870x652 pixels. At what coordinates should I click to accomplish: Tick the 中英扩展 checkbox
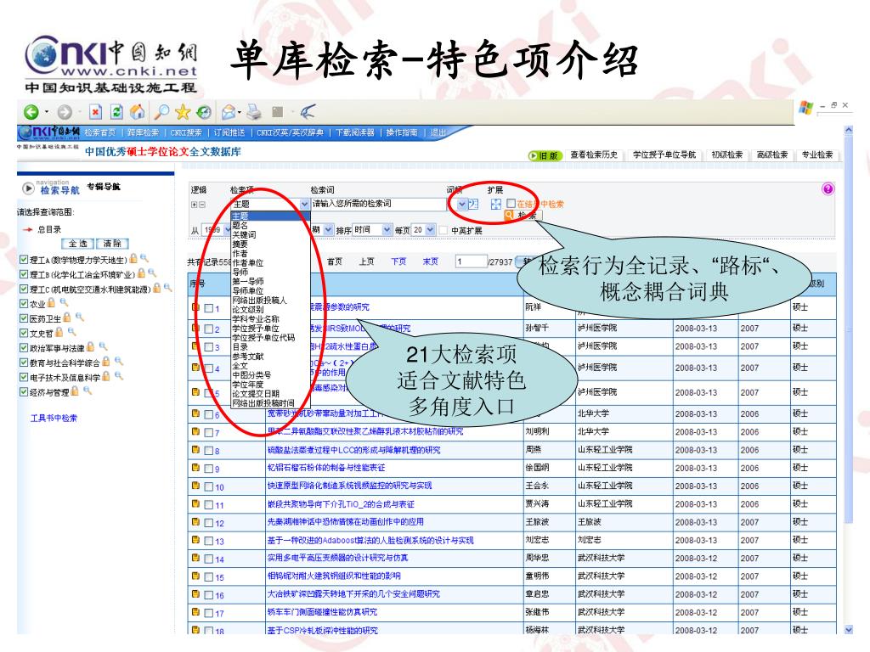coord(443,230)
